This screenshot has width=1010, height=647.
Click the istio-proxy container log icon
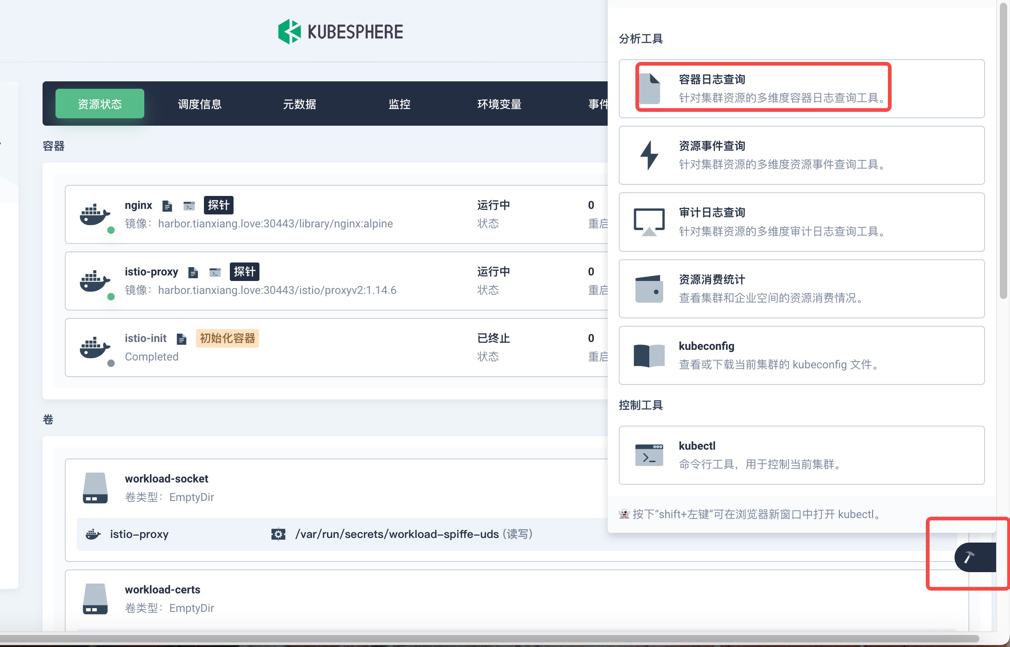coord(193,273)
